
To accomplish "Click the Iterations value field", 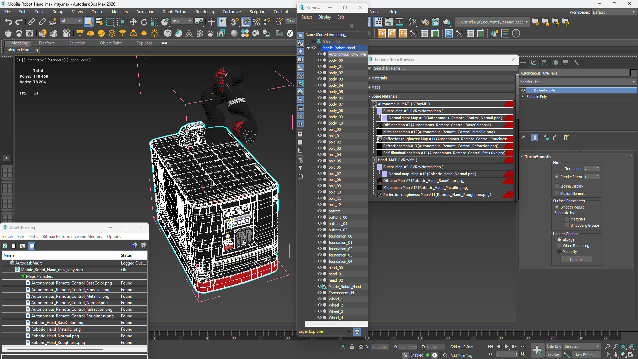I will coord(589,169).
